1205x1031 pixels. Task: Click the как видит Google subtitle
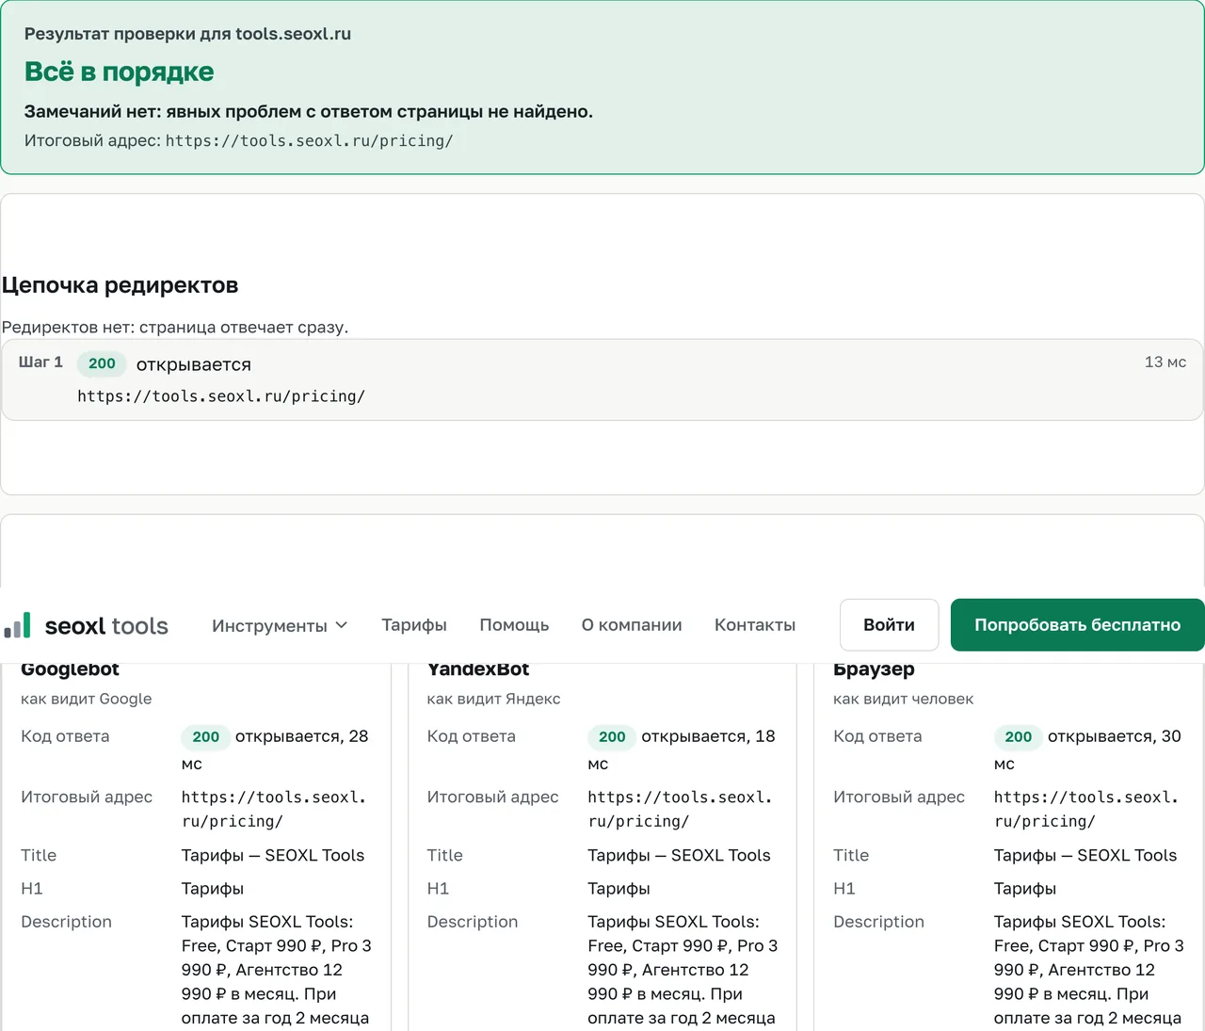click(87, 699)
